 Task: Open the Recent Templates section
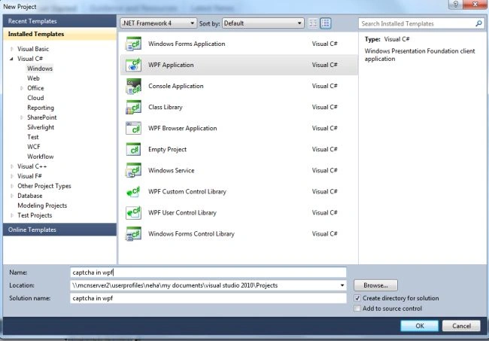click(x=59, y=21)
